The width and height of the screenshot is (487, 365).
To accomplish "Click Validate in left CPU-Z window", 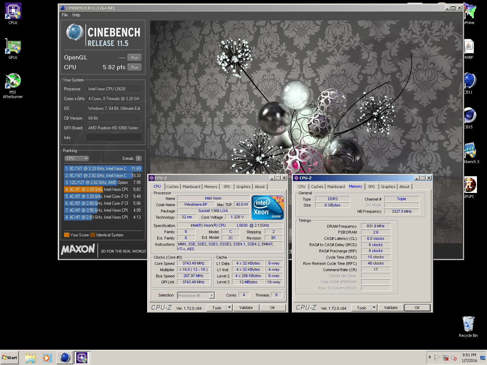I will 246,308.
